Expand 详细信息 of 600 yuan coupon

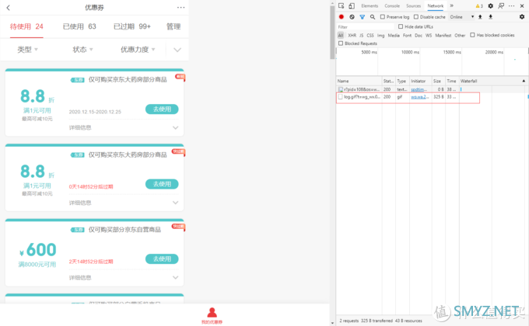click(x=176, y=278)
